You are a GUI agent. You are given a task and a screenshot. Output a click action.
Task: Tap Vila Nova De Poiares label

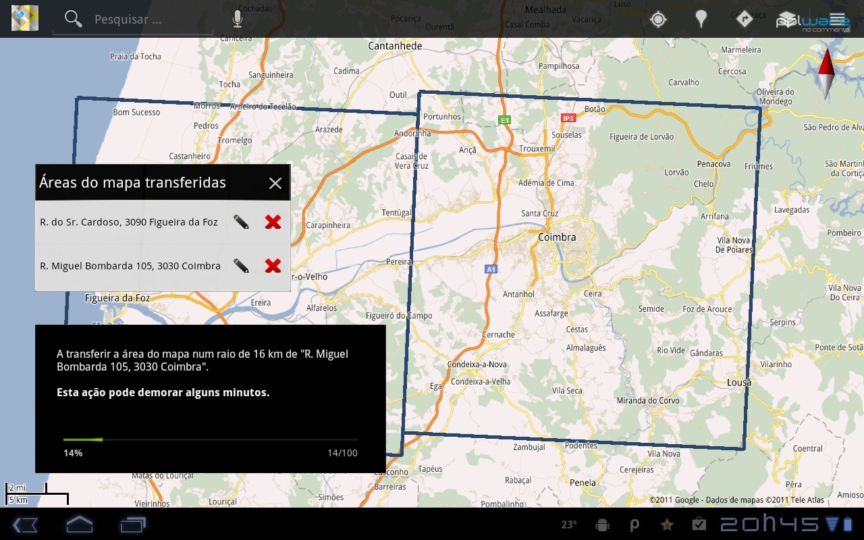click(x=734, y=245)
